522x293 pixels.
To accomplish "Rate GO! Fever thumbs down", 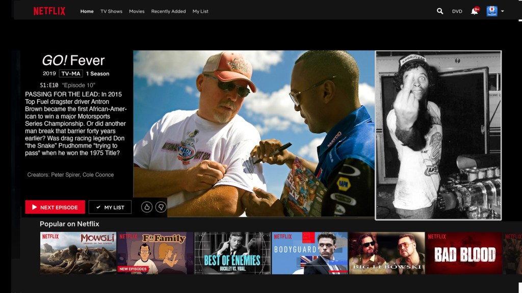I will click(x=161, y=207).
